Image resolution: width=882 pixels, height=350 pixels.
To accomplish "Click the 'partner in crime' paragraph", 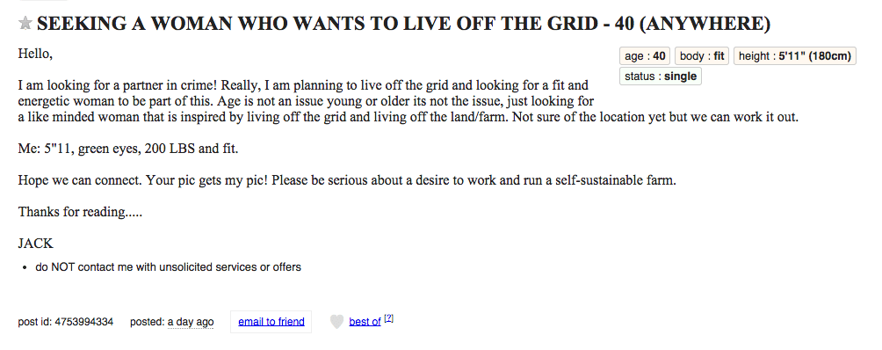I will 408,102.
